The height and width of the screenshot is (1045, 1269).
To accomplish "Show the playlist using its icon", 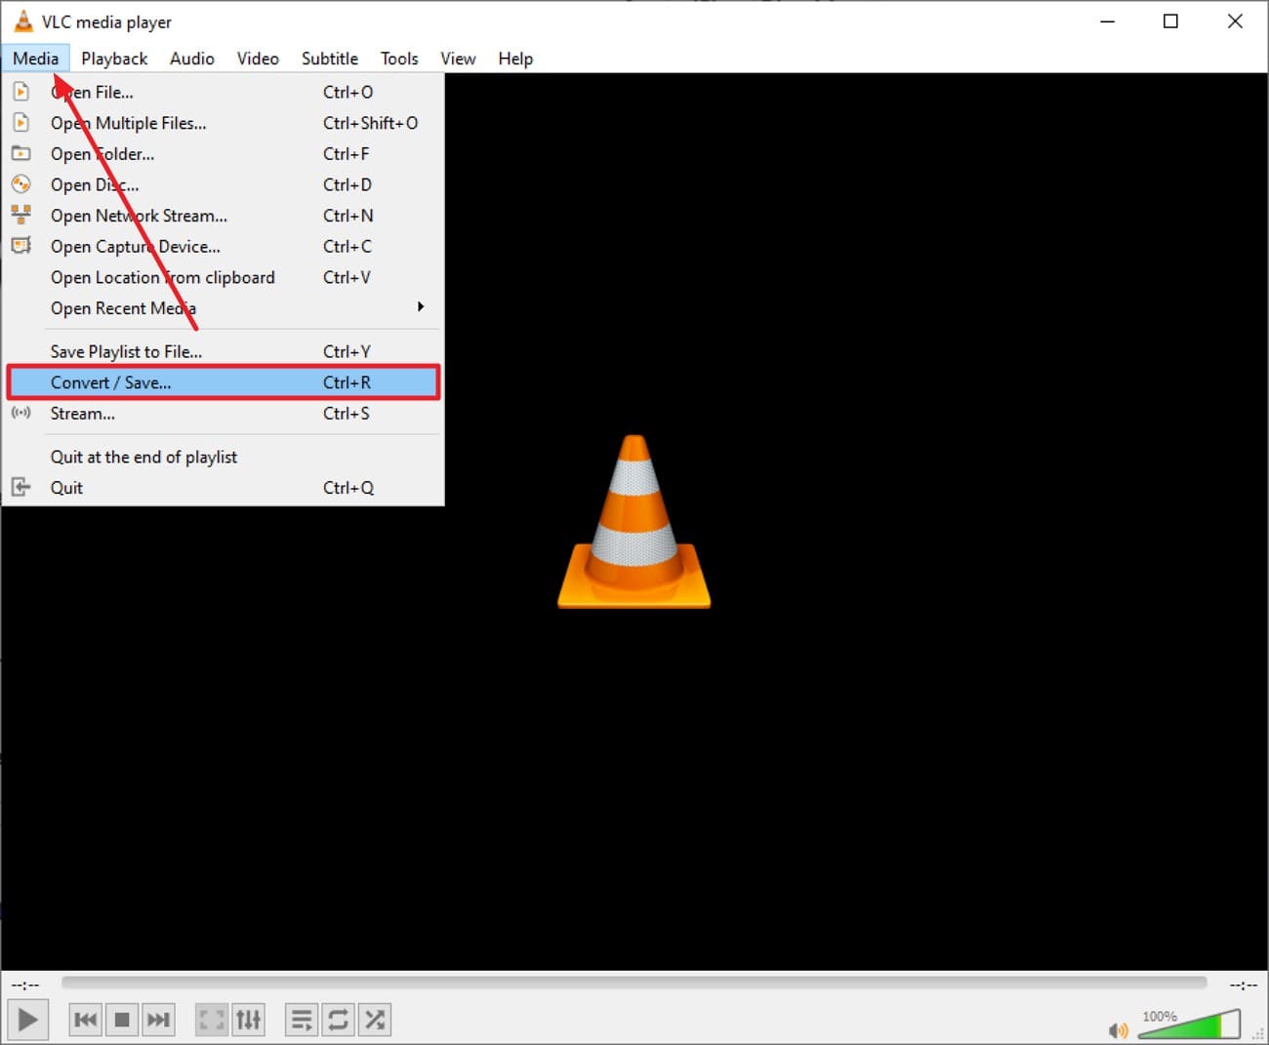I will click(x=301, y=1019).
